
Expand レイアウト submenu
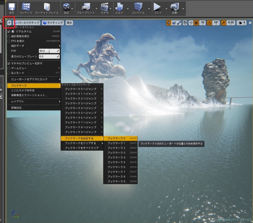(34, 102)
